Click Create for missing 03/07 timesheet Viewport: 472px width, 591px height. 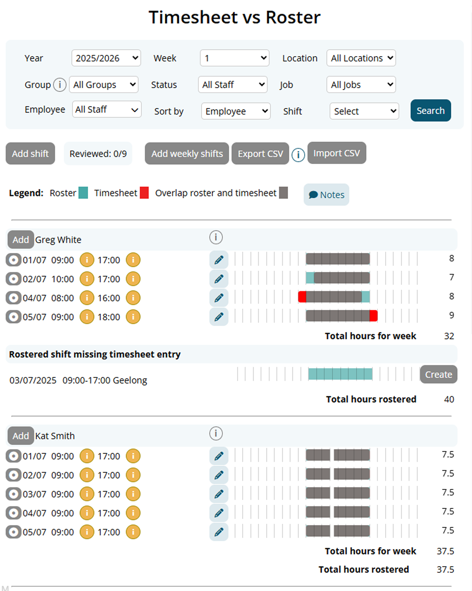click(438, 374)
